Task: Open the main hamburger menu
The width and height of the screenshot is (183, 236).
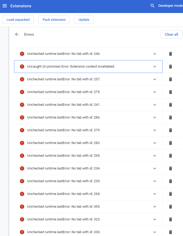Action: (x=5, y=6)
